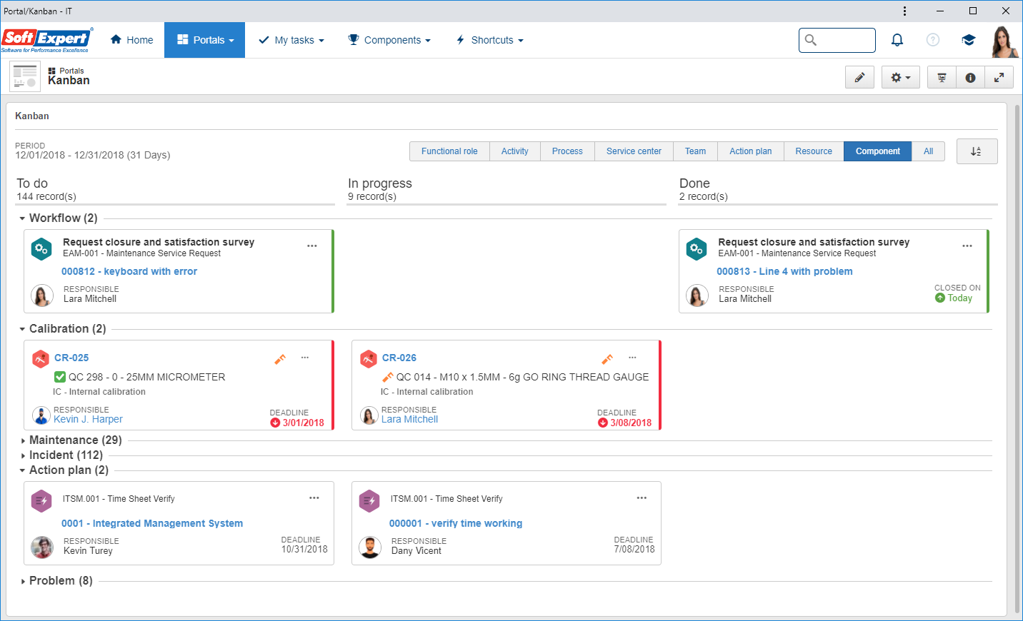Select the All grouping tab

tap(929, 151)
